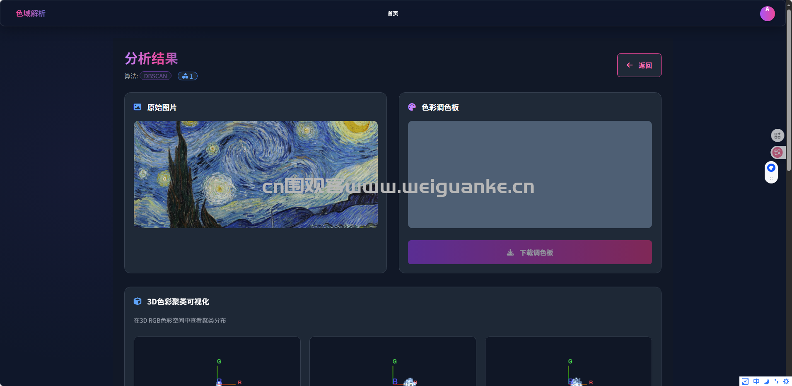Viewport: 792px width, 386px height.
Task: Click the 色彩调色板 palette icon
Action: tap(412, 107)
